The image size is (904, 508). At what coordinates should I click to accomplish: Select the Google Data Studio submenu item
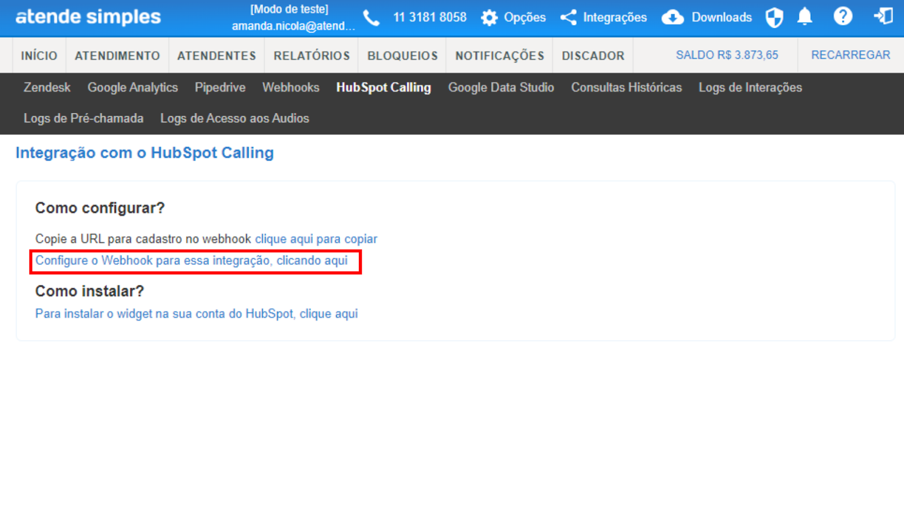(501, 87)
